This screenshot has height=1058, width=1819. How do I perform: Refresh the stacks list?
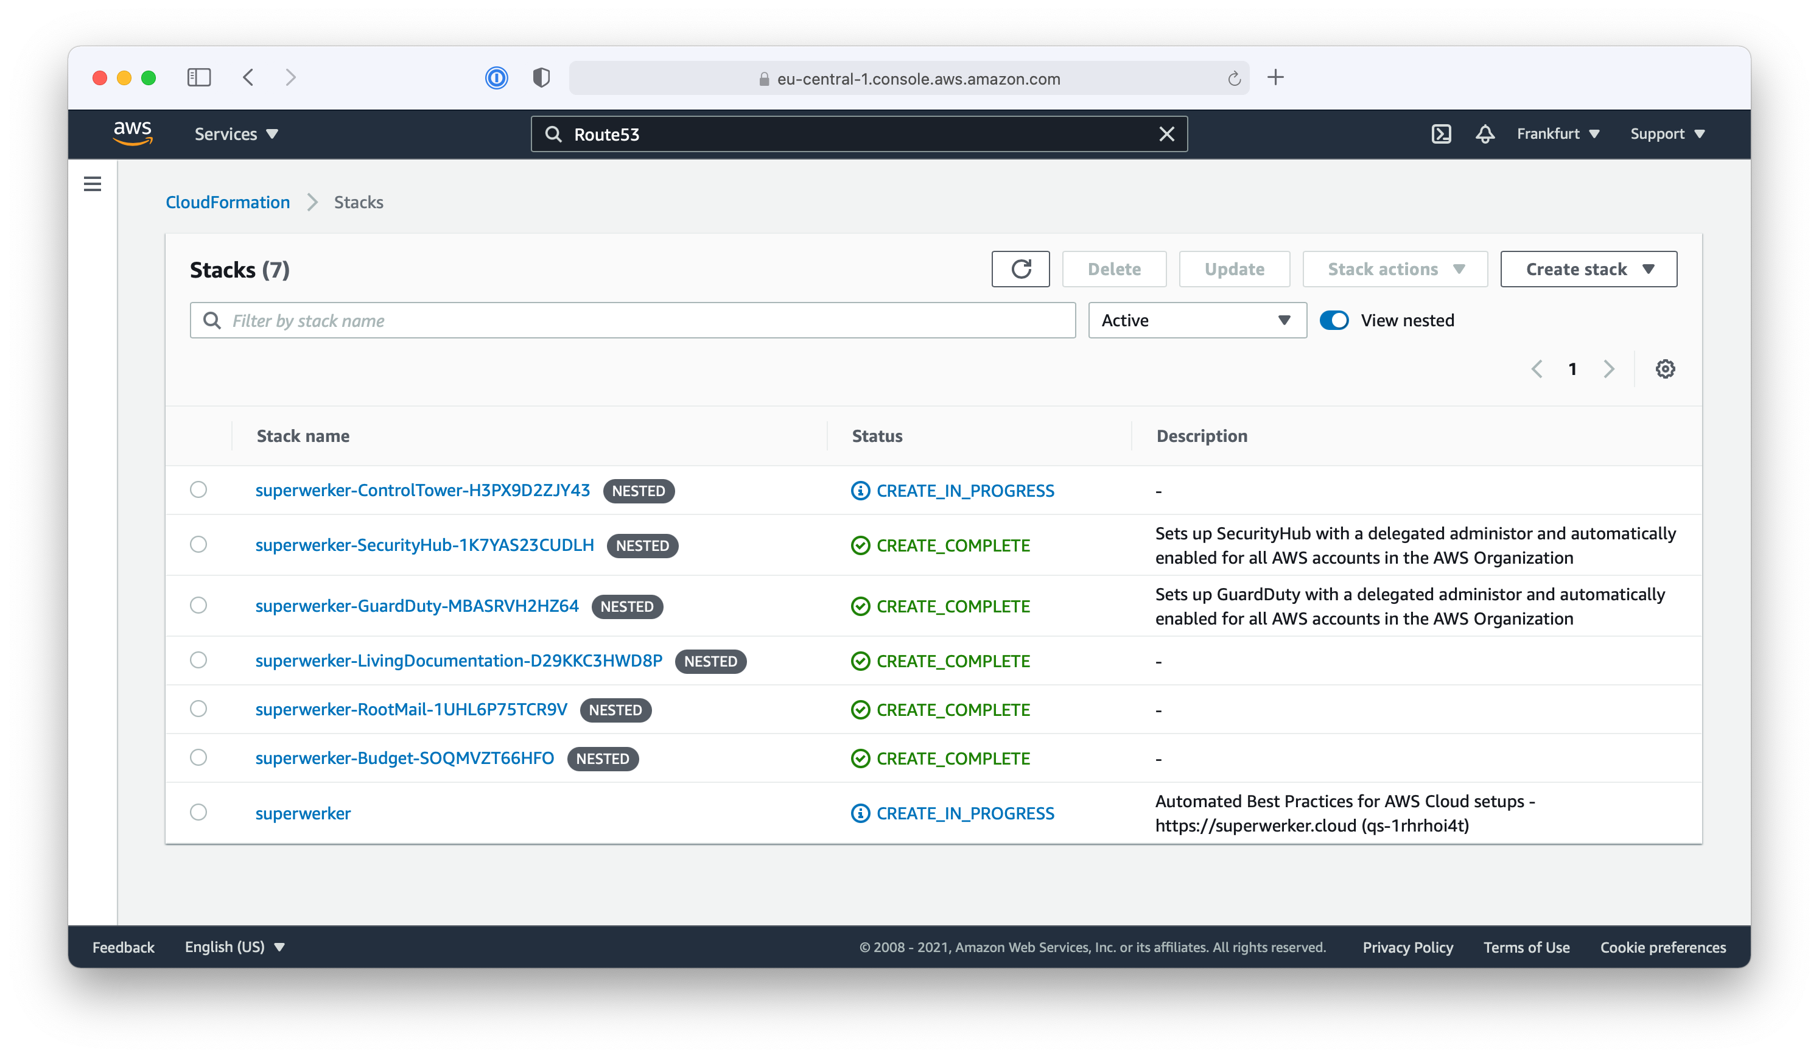click(x=1021, y=269)
